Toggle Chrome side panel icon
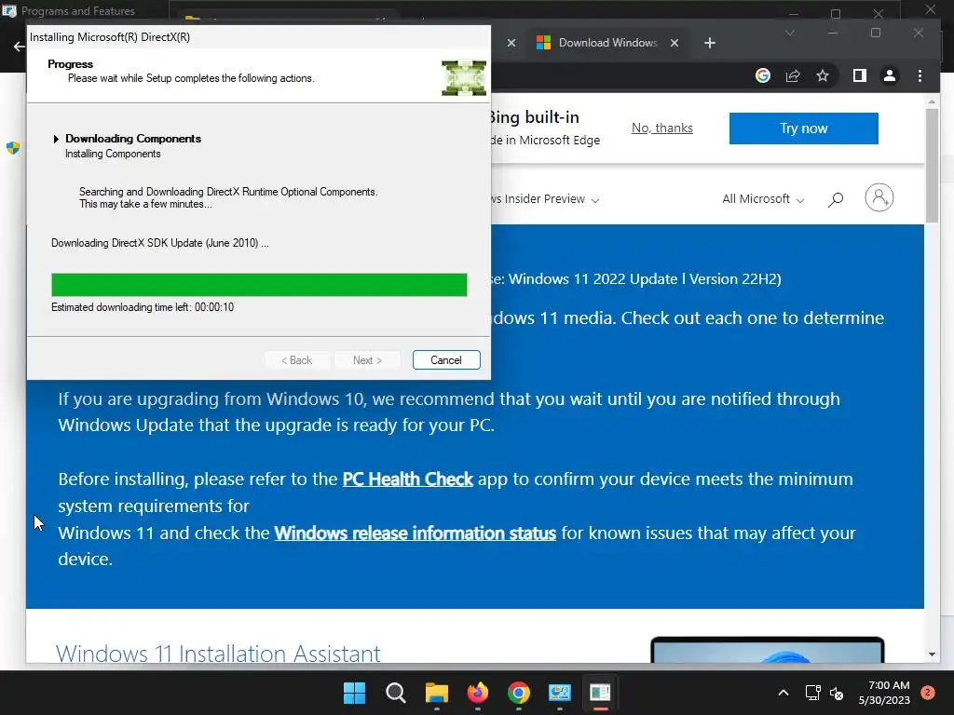 [859, 75]
